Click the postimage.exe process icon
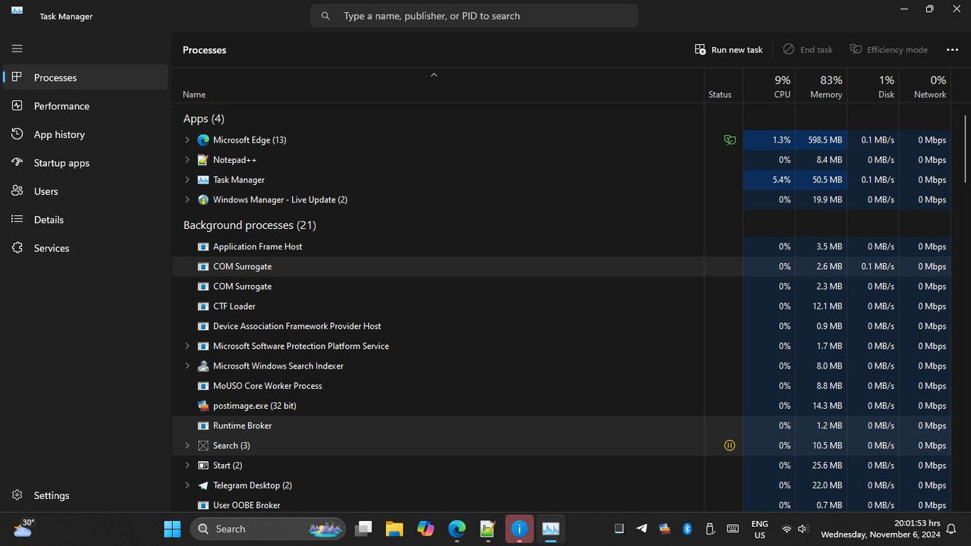Screen dimensions: 971x546 pos(203,406)
